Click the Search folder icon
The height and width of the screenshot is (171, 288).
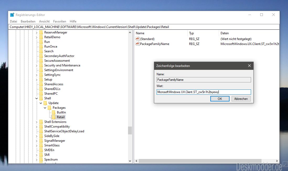[x=41, y=51]
